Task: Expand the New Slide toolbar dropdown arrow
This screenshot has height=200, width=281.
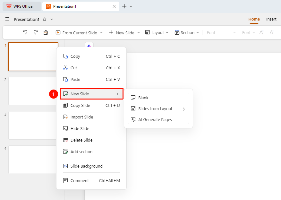Action: pyautogui.click(x=139, y=33)
